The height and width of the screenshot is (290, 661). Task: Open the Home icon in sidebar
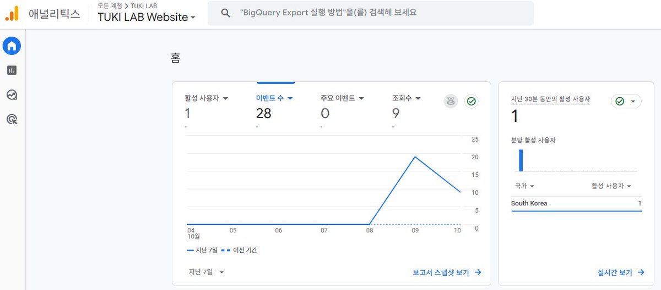tap(12, 46)
